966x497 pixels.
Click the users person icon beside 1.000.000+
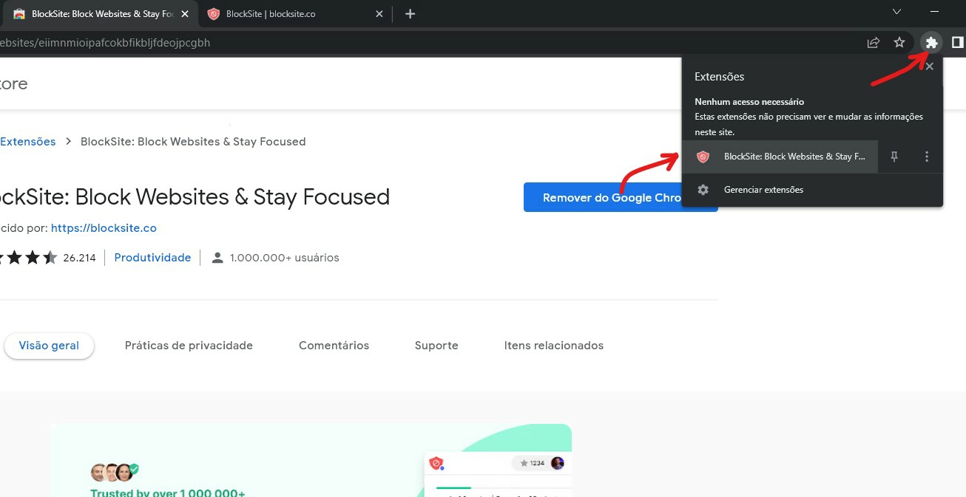point(217,258)
